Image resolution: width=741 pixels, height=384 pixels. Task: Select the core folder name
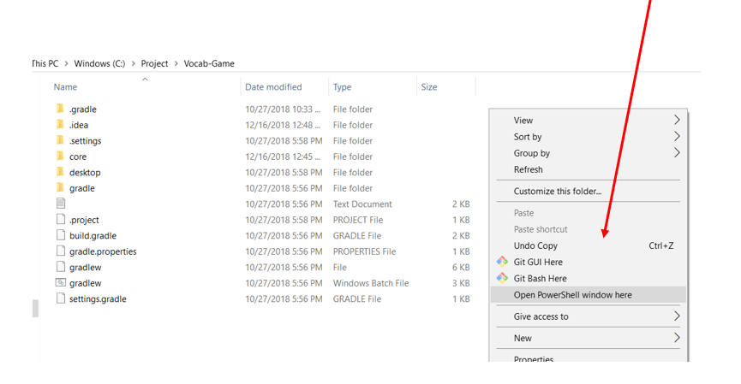coord(78,157)
